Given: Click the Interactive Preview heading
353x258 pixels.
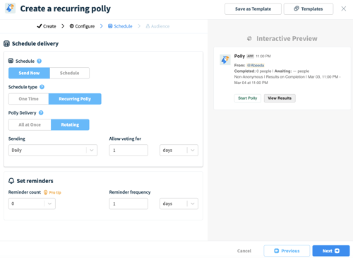Looking at the screenshot, I should (287, 38).
